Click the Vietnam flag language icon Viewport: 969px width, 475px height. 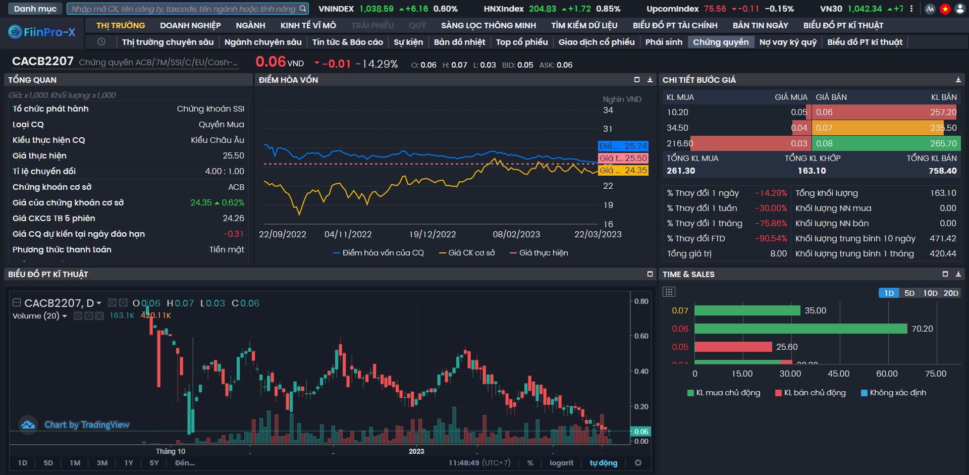coord(945,9)
